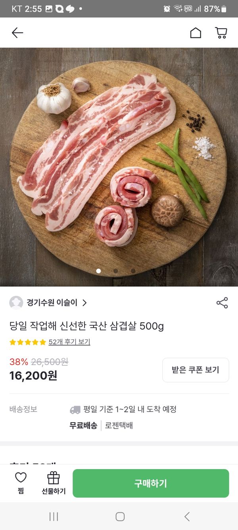Tap the gift box 선물하기 icon
This screenshot has height=530, width=238.
[54, 478]
